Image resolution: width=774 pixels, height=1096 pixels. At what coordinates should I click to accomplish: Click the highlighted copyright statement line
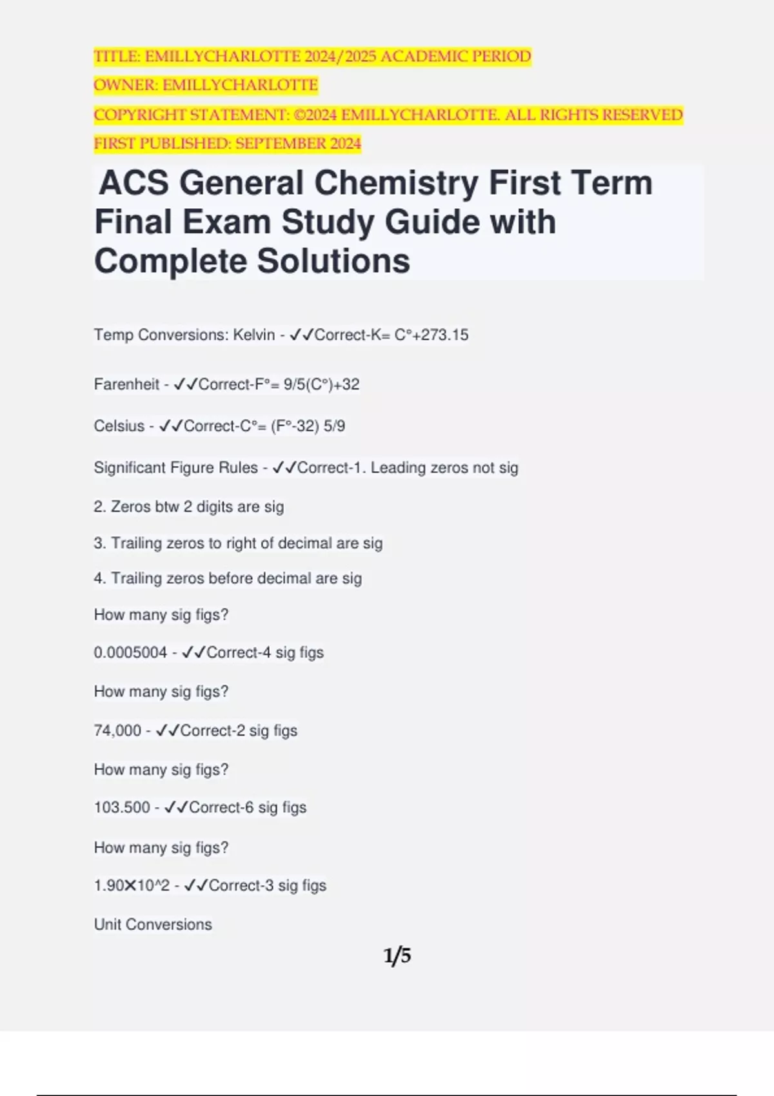click(x=388, y=115)
